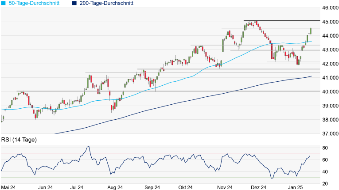Click the latest green candle at chart's right edge
339x190 pixels.
coord(311,30)
